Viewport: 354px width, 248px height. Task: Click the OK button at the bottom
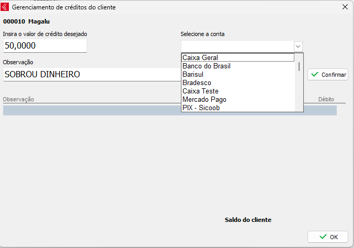328,237
